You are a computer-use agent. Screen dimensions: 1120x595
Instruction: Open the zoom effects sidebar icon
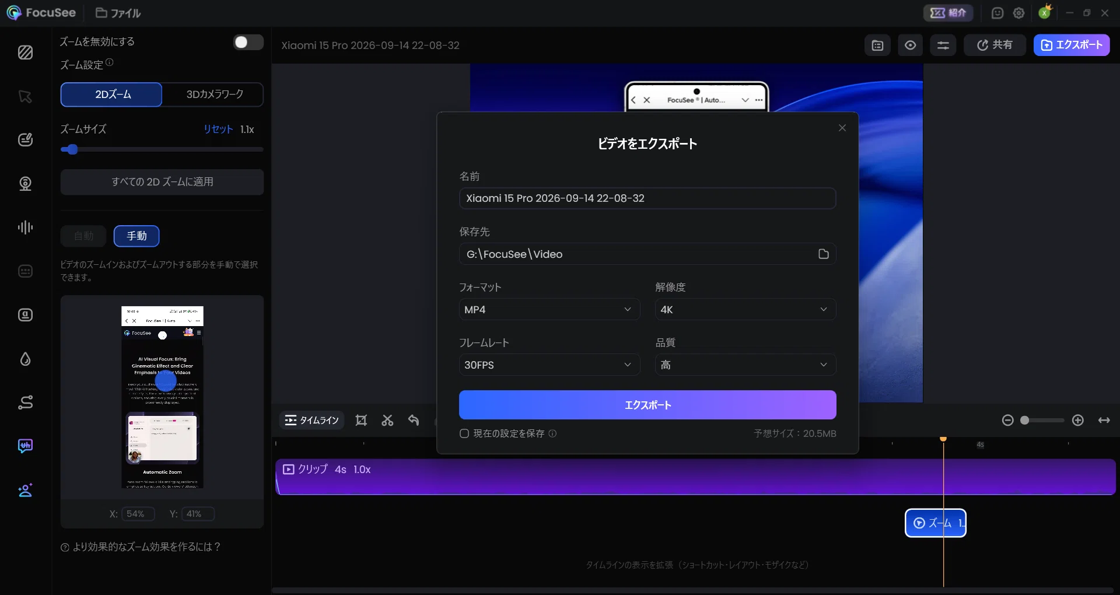click(x=25, y=446)
